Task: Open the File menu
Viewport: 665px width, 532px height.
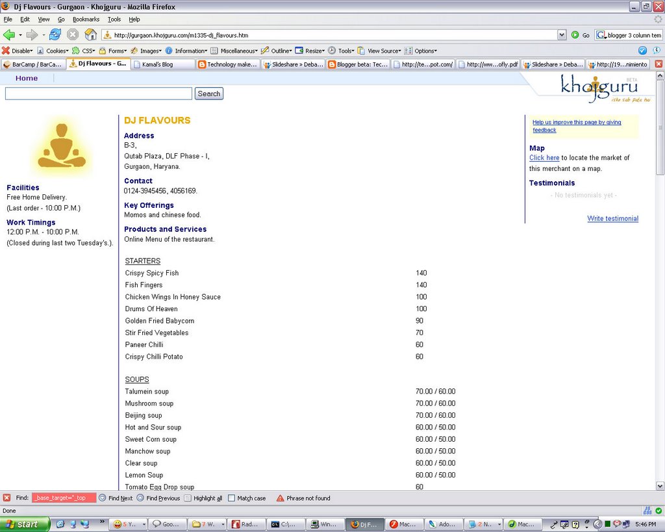Action: (x=8, y=19)
